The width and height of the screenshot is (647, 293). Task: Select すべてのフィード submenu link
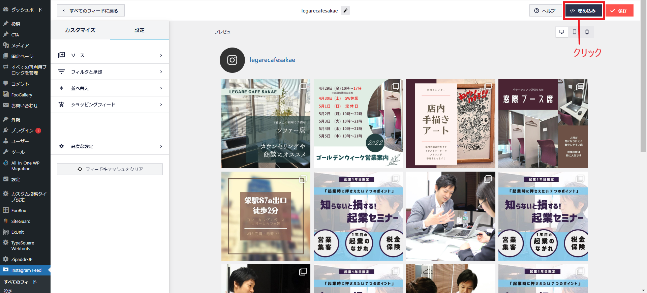(20, 282)
